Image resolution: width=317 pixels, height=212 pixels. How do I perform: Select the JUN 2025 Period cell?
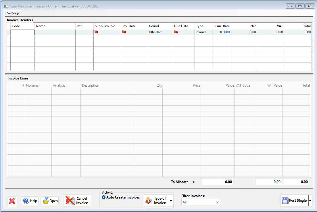click(x=160, y=32)
